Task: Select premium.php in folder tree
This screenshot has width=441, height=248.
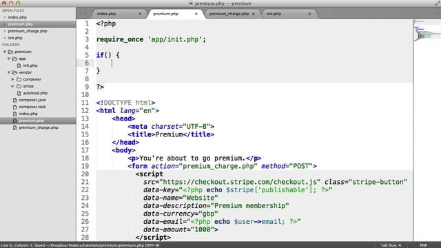Action: [x=31, y=121]
